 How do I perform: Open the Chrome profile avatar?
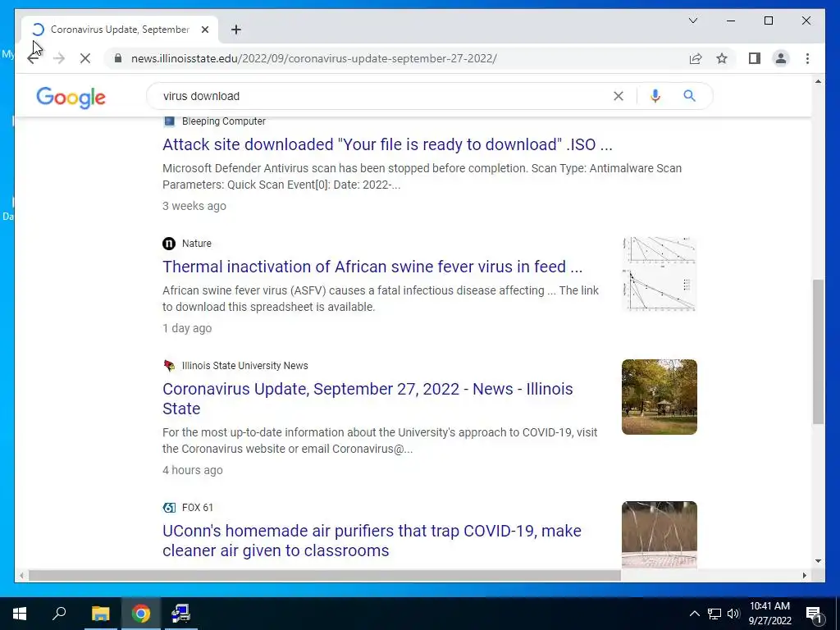point(781,58)
